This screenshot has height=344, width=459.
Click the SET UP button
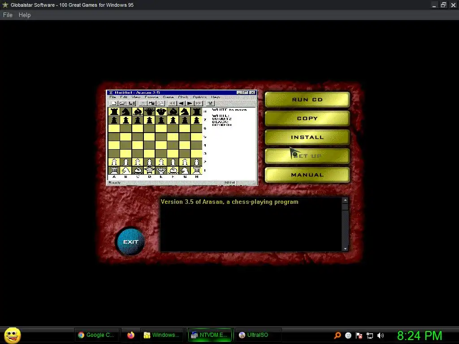[x=307, y=156]
